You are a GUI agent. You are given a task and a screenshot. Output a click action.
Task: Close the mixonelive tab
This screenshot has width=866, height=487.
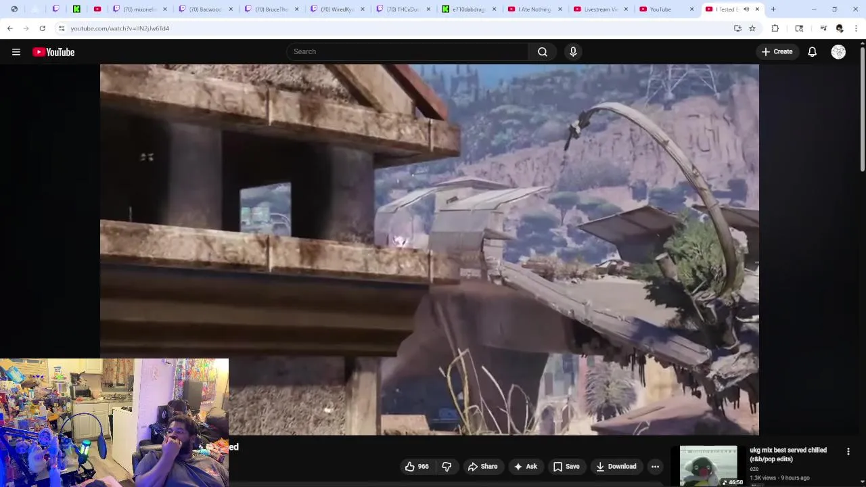point(165,9)
